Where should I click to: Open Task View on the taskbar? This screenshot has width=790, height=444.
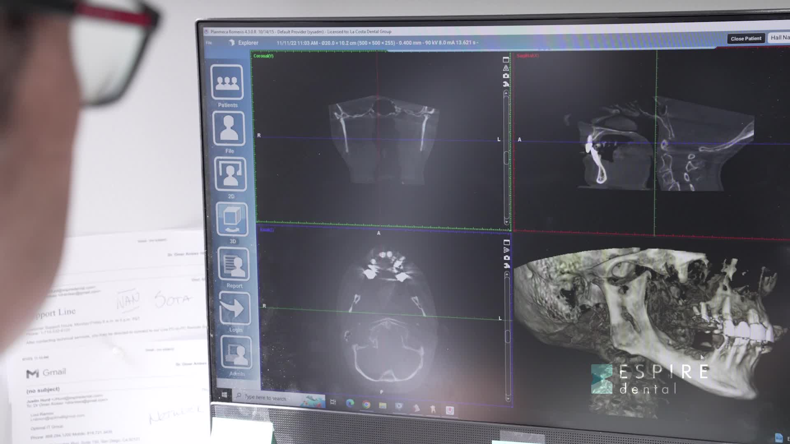click(333, 402)
